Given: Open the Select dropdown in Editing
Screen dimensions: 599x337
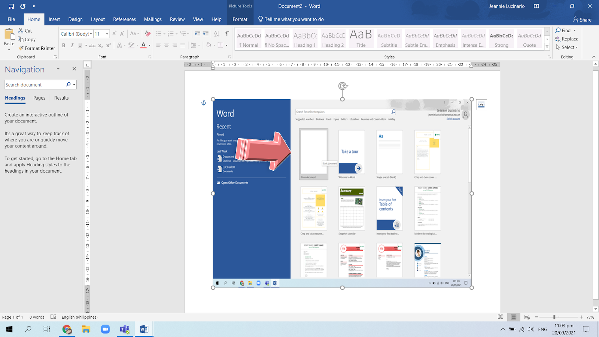Looking at the screenshot, I should click(x=567, y=48).
